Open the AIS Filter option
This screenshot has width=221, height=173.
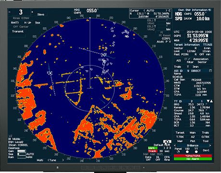tap(190, 62)
